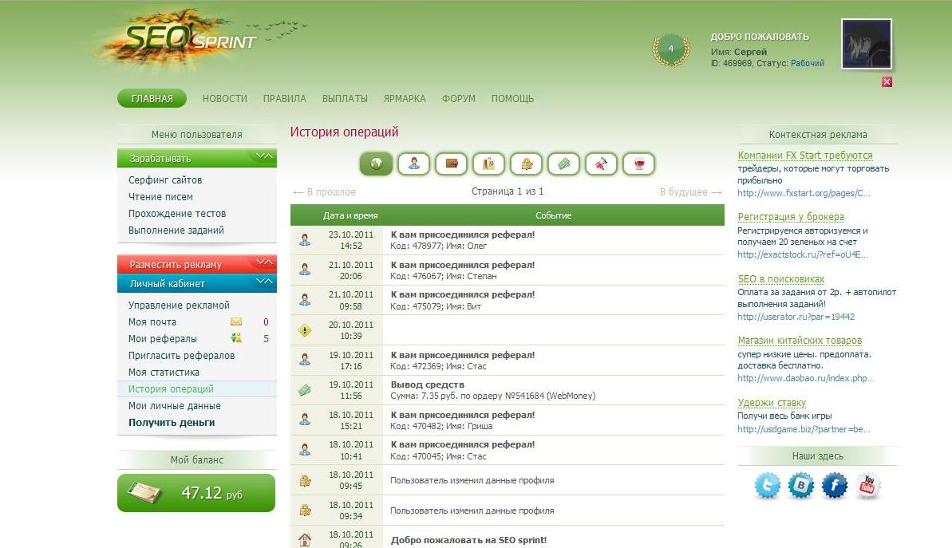Click the yellow warning icon in the 20.10.2011 row

[x=305, y=330]
